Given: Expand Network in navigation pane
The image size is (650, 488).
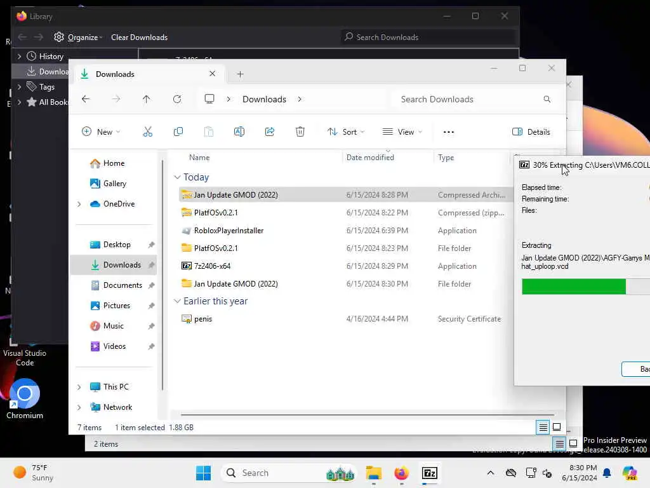Looking at the screenshot, I should click(x=79, y=407).
